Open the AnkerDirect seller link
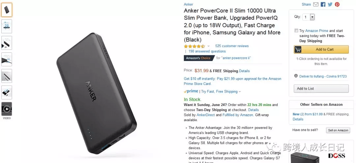Screen dimensions: 356x163 pos(206,115)
